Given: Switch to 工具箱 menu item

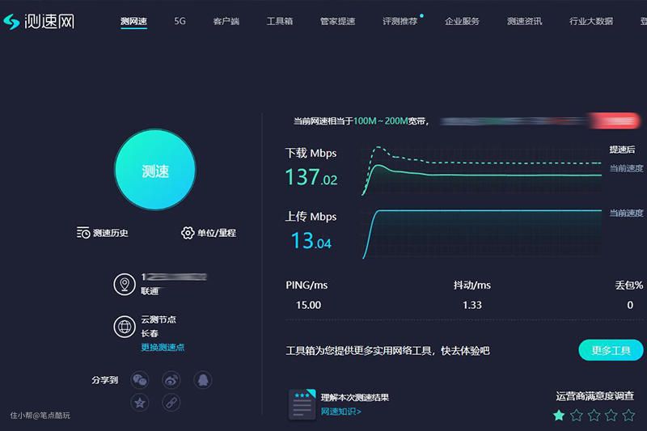Looking at the screenshot, I should 280,21.
